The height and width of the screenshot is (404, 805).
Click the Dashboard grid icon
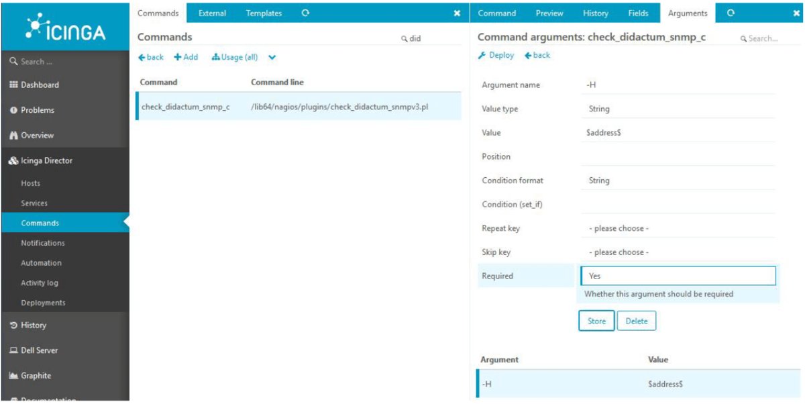(13, 85)
